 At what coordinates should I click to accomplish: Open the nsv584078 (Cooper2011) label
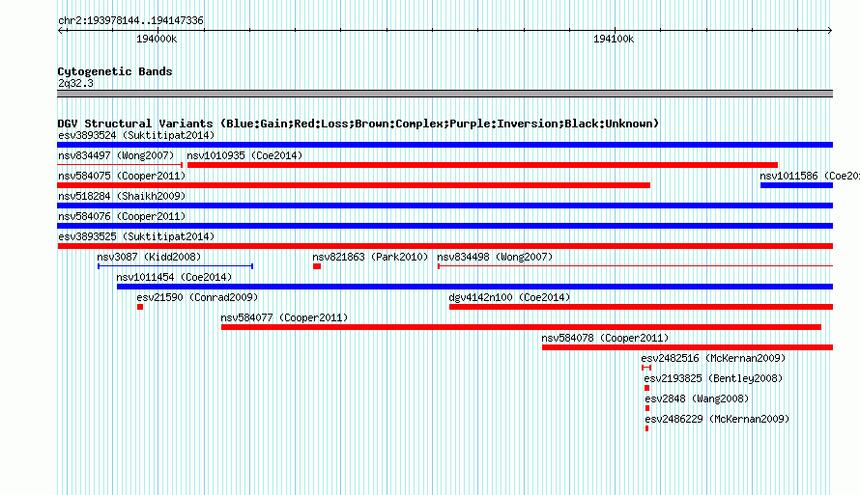[x=605, y=338]
